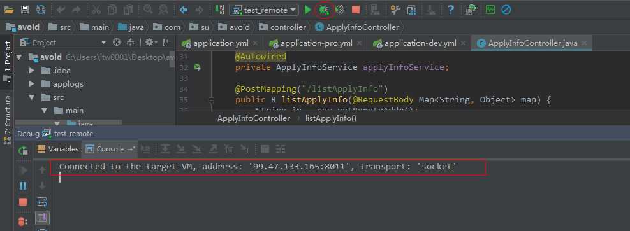Click the Collapse All icon in Project panel
Screen dimensions: 630x231
(130, 42)
